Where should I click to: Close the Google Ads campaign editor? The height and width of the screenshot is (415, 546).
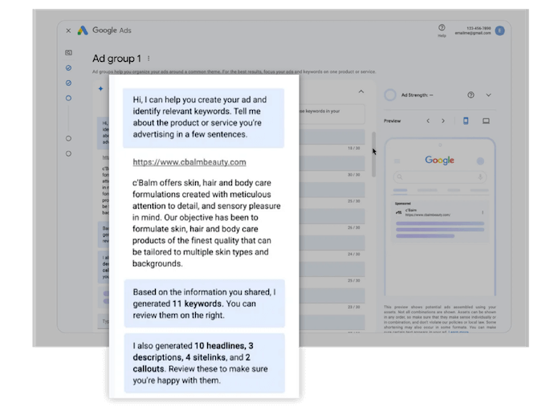(68, 31)
